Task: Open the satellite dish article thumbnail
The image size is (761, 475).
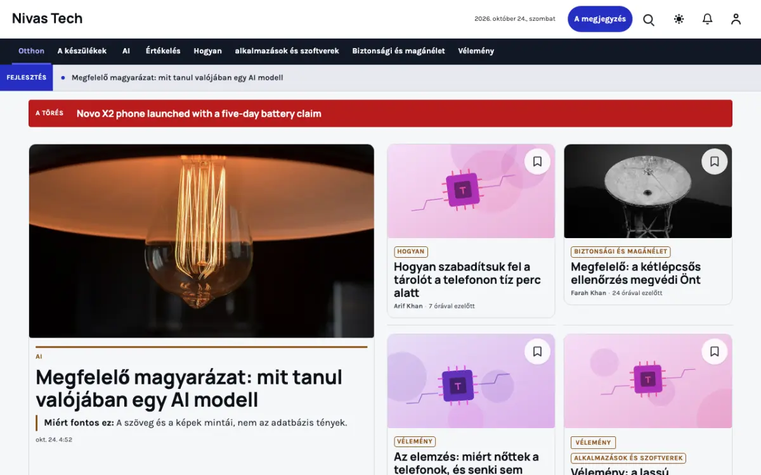Action: [x=648, y=191]
